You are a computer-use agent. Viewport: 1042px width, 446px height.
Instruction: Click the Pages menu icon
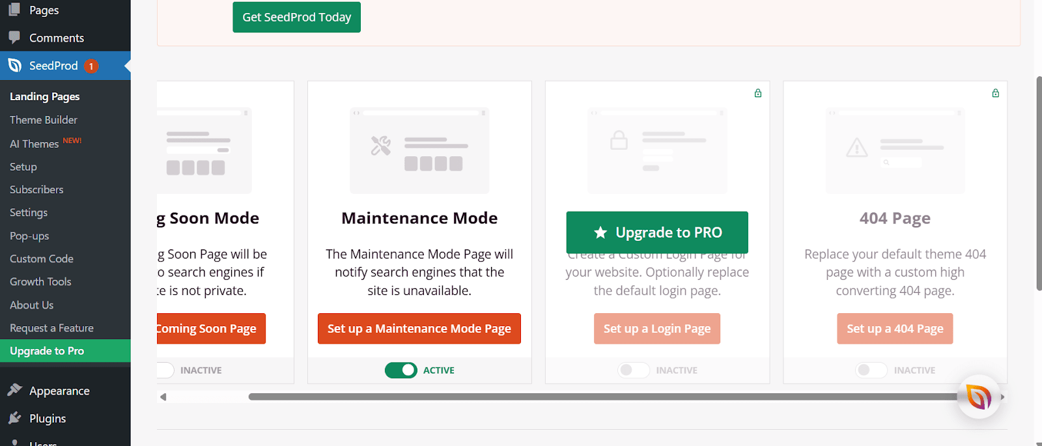(14, 9)
